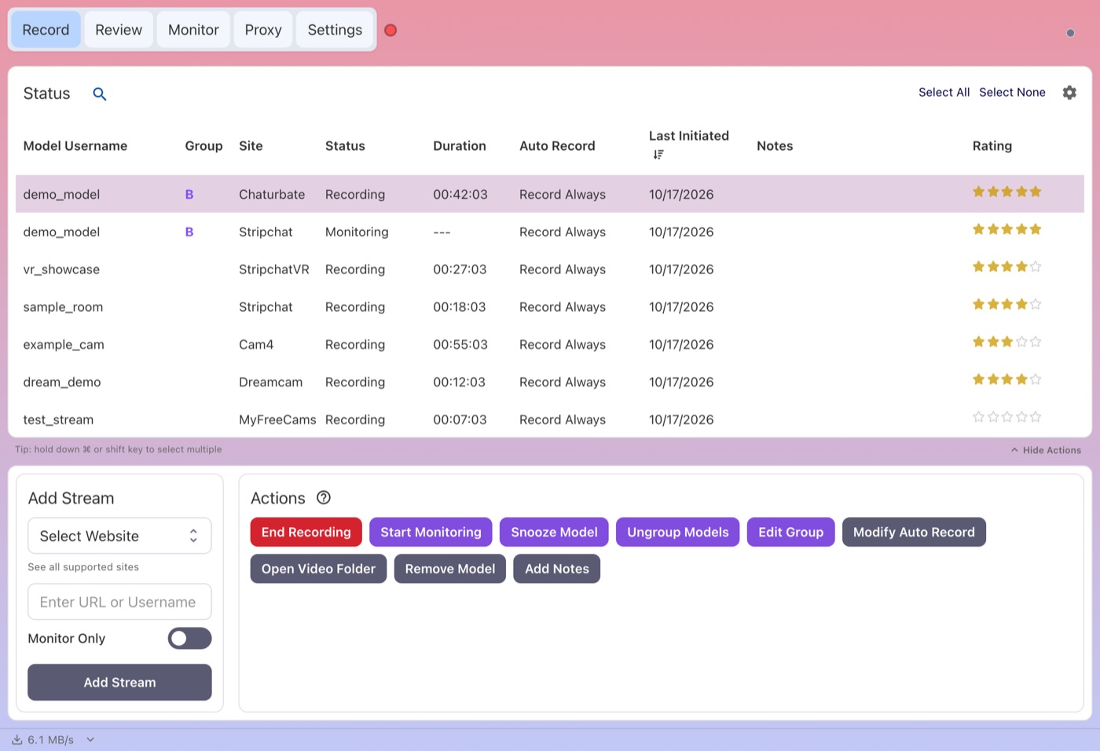Click star rating for test_stream row
Viewport: 1100px width, 751px height.
(1006, 417)
